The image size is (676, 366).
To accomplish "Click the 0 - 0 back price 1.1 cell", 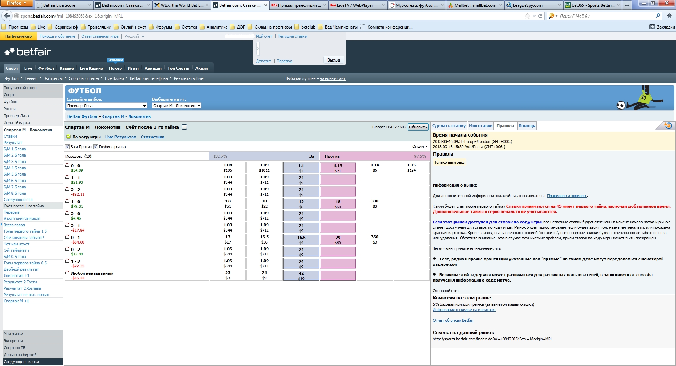I will click(x=301, y=168).
